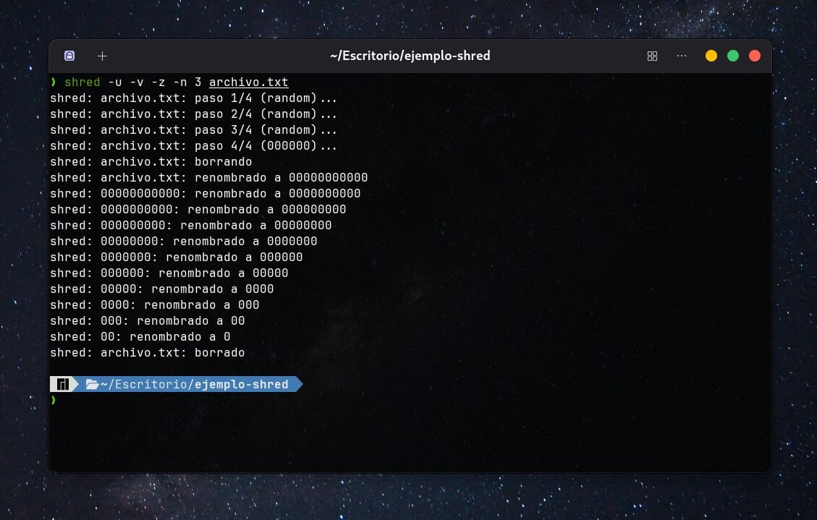Click the line '00000000000: renombrado a 0000000000'
This screenshot has height=520, width=817.
pos(206,193)
